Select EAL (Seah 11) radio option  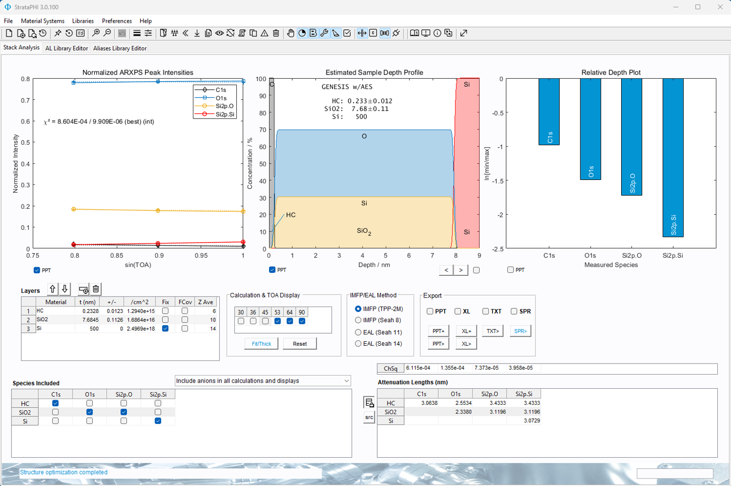358,332
